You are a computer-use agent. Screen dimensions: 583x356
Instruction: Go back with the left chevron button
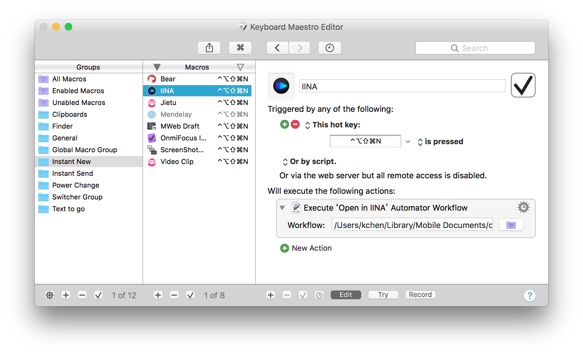(278, 48)
